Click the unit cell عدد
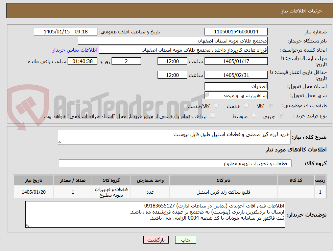The image size is (333, 251). point(150,192)
